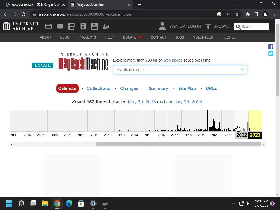Switch to Summary view

click(x=158, y=88)
